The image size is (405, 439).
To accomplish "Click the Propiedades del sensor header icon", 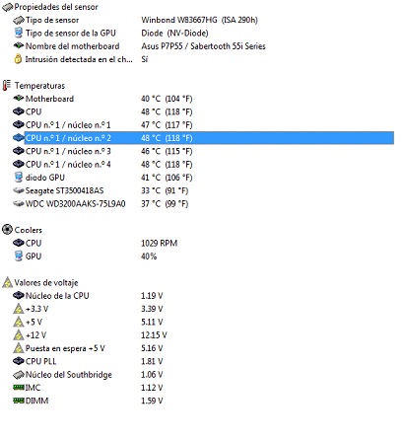I will (x=7, y=7).
